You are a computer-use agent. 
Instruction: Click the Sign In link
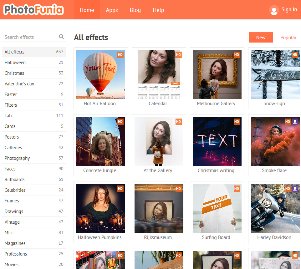tap(289, 10)
